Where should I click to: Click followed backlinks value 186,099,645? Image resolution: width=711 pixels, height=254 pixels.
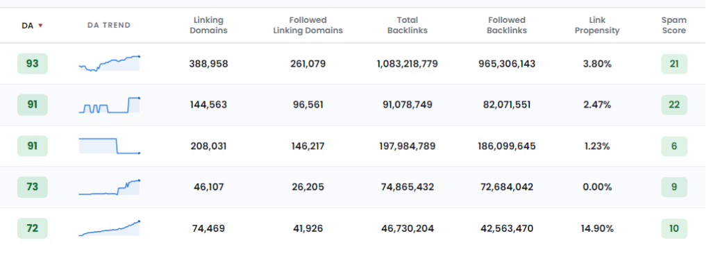coord(506,146)
